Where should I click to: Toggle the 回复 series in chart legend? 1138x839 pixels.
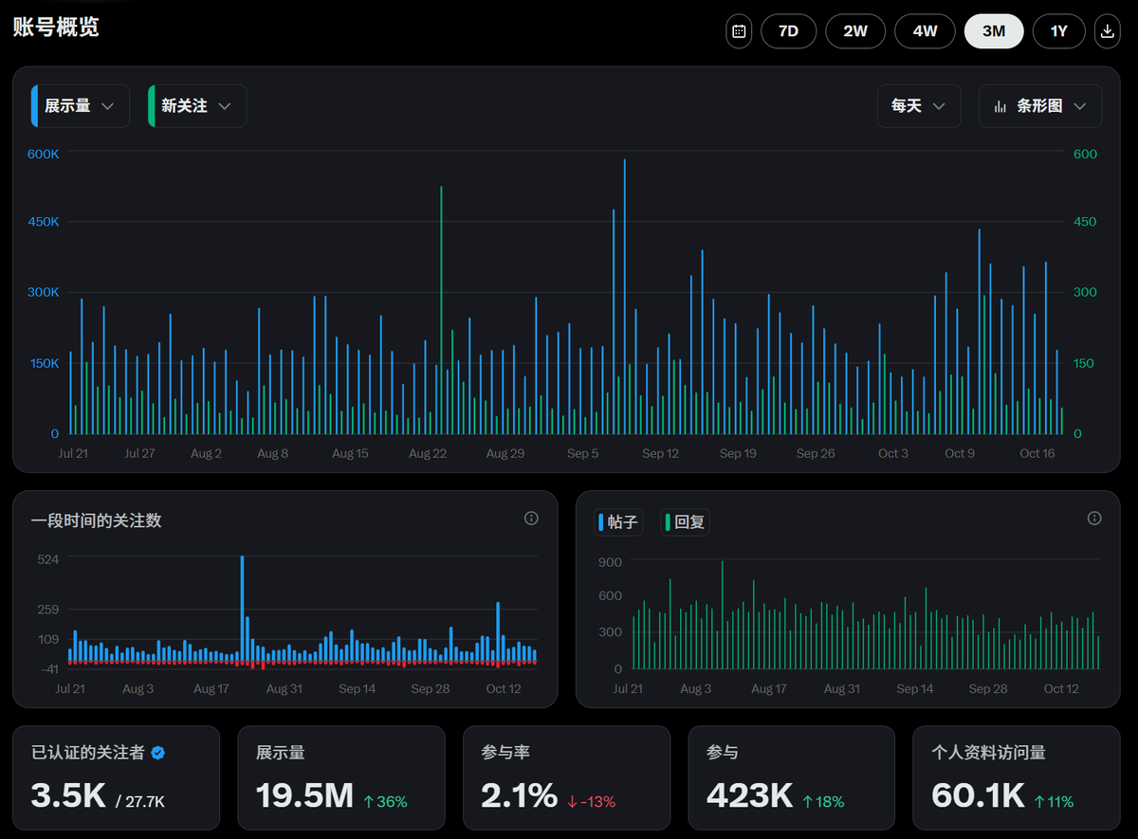[685, 521]
